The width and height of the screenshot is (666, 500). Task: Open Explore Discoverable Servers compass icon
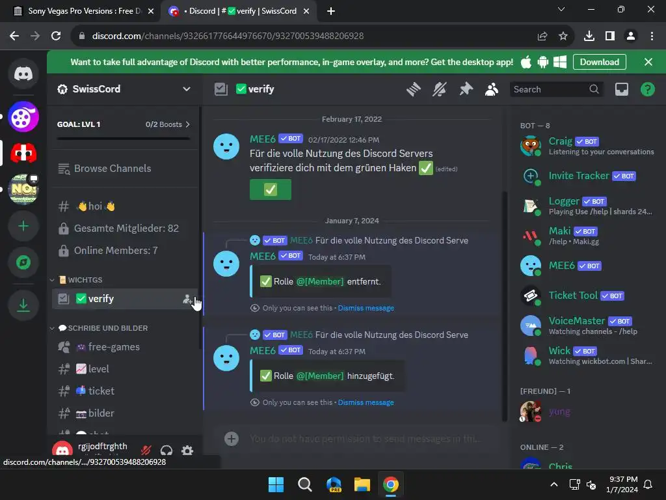pyautogui.click(x=23, y=262)
